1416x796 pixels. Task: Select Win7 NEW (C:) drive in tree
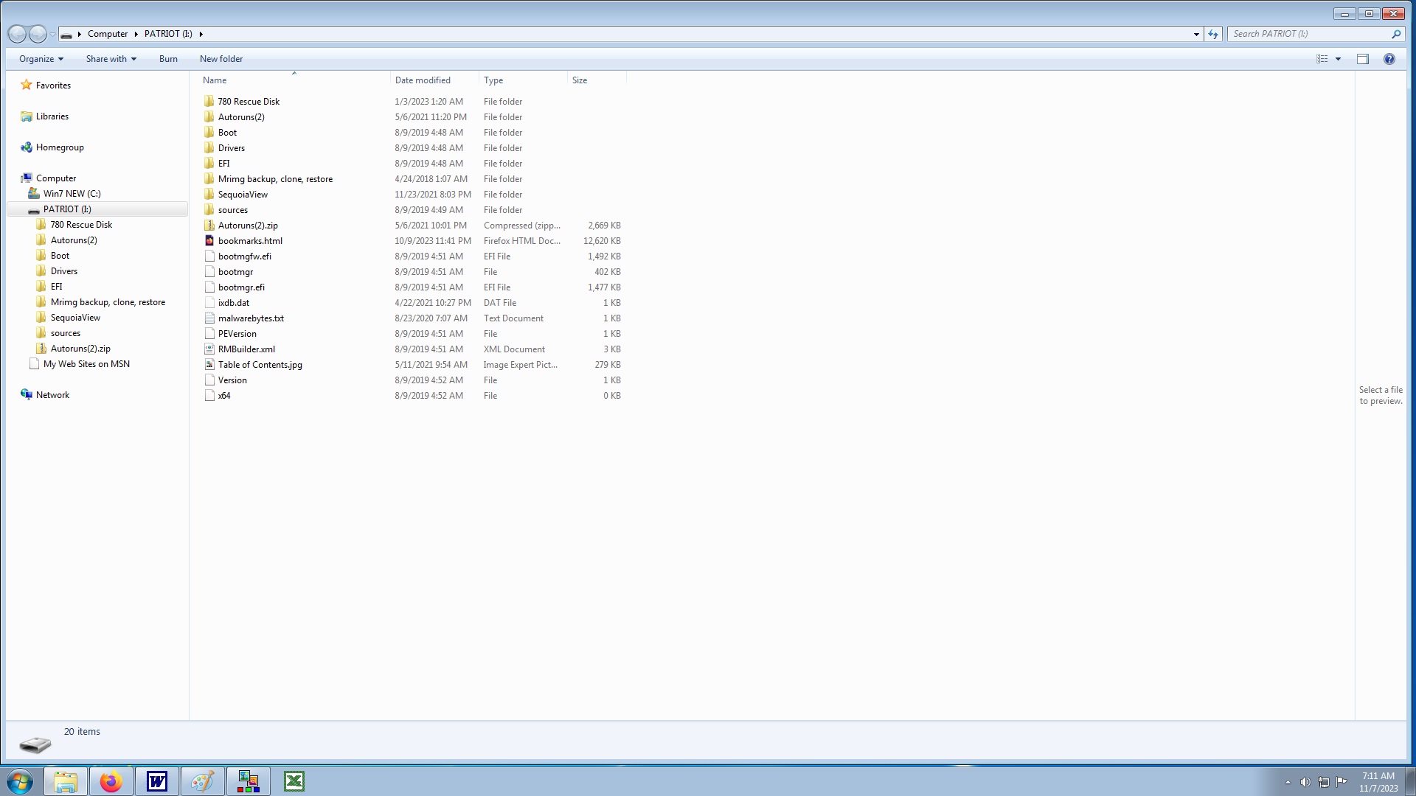72,194
